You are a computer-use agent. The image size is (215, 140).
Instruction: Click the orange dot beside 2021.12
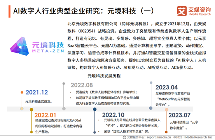tap(22, 93)
